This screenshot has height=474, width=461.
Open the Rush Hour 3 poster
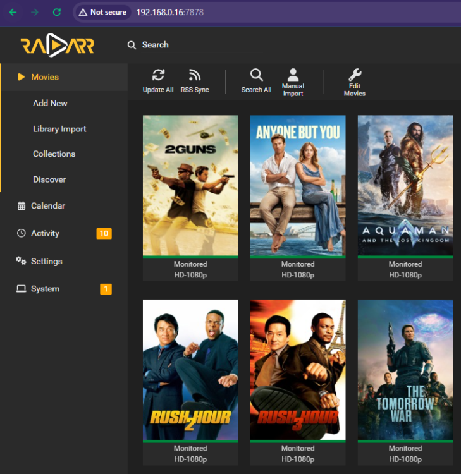tap(298, 370)
